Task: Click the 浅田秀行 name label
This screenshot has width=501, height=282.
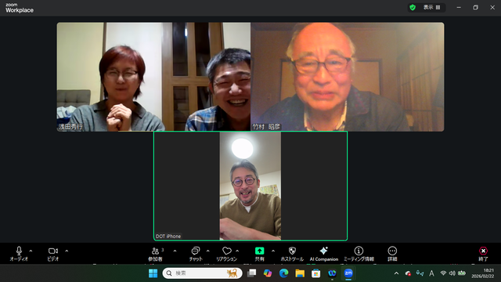Action: [70, 127]
